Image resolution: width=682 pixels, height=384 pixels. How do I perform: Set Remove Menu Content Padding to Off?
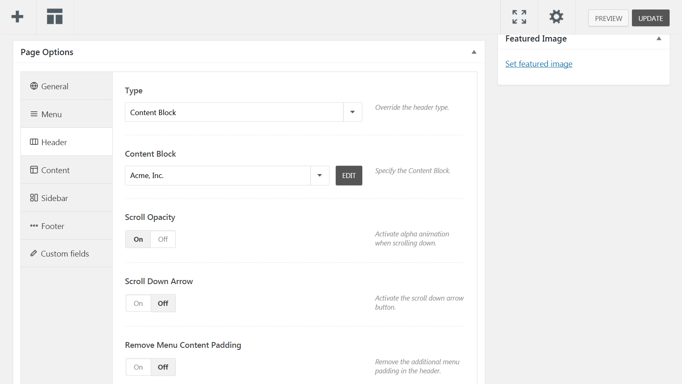point(163,367)
